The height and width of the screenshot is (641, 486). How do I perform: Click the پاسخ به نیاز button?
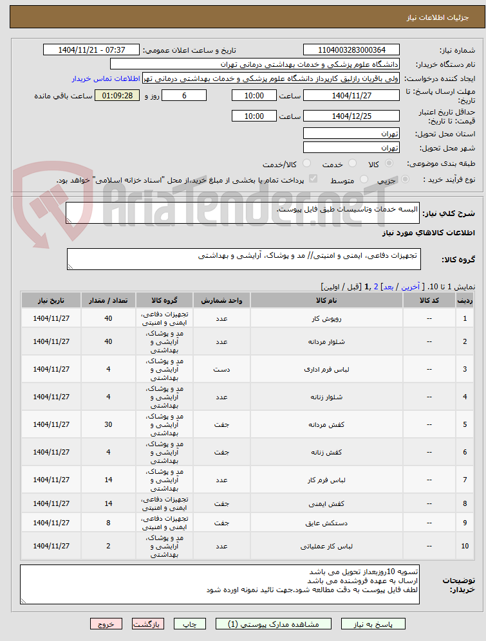(373, 624)
